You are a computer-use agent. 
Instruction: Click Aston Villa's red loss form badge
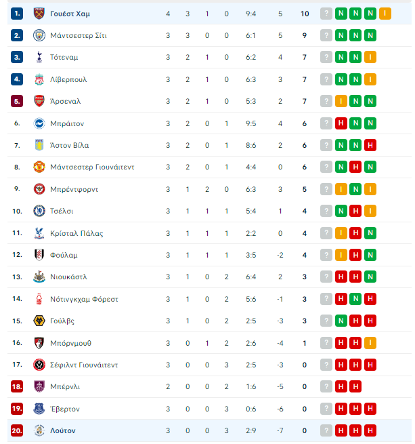point(370,145)
